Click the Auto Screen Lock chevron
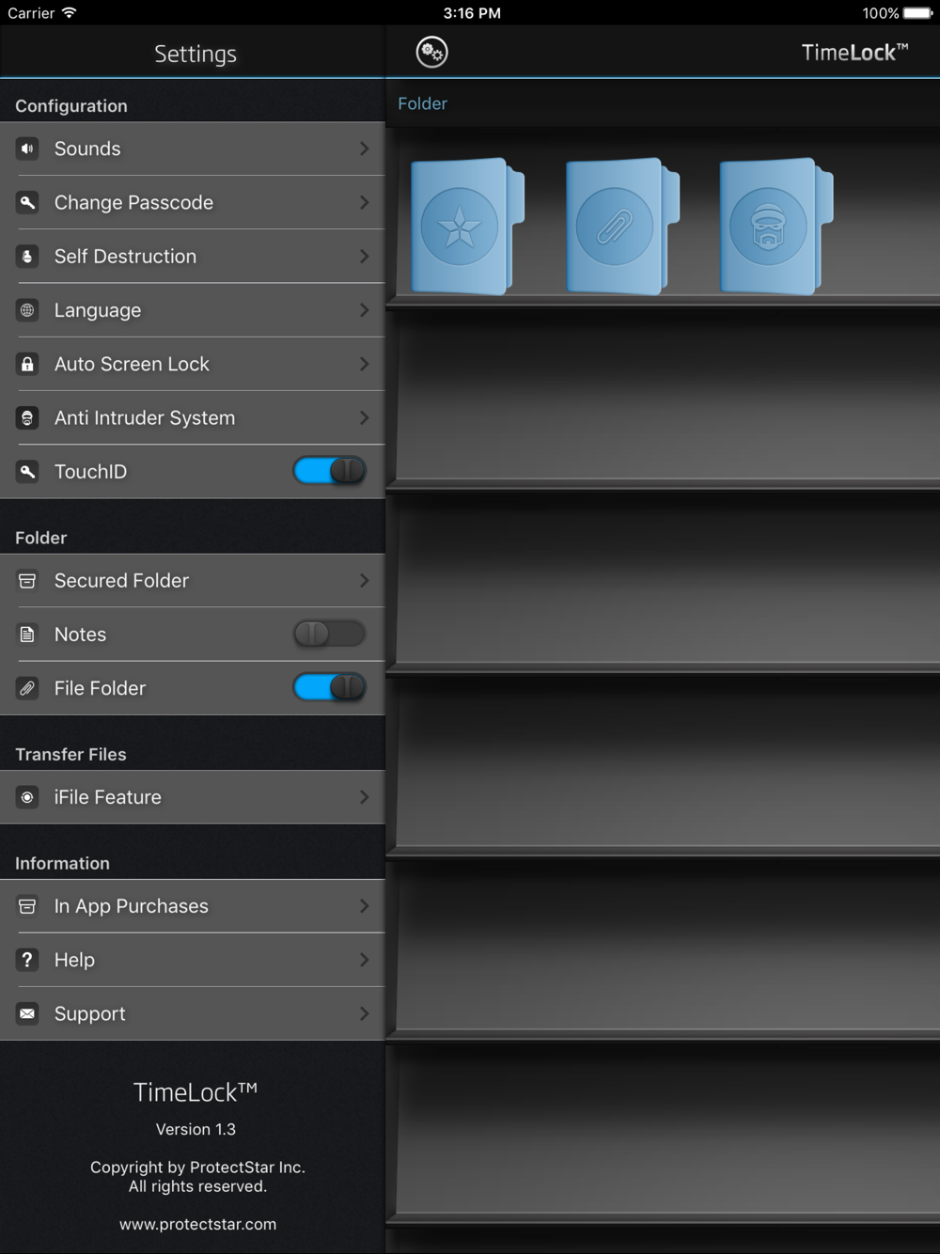 [364, 364]
